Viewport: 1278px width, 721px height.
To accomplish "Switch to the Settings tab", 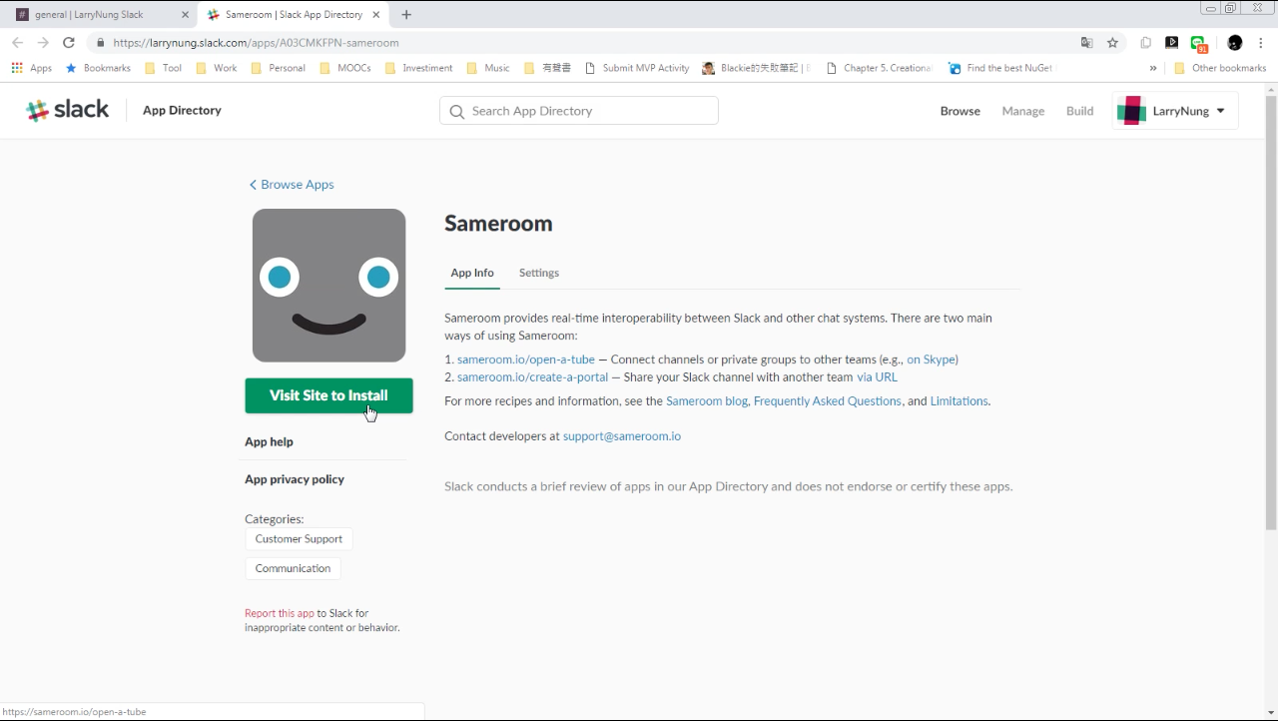I will tap(539, 273).
